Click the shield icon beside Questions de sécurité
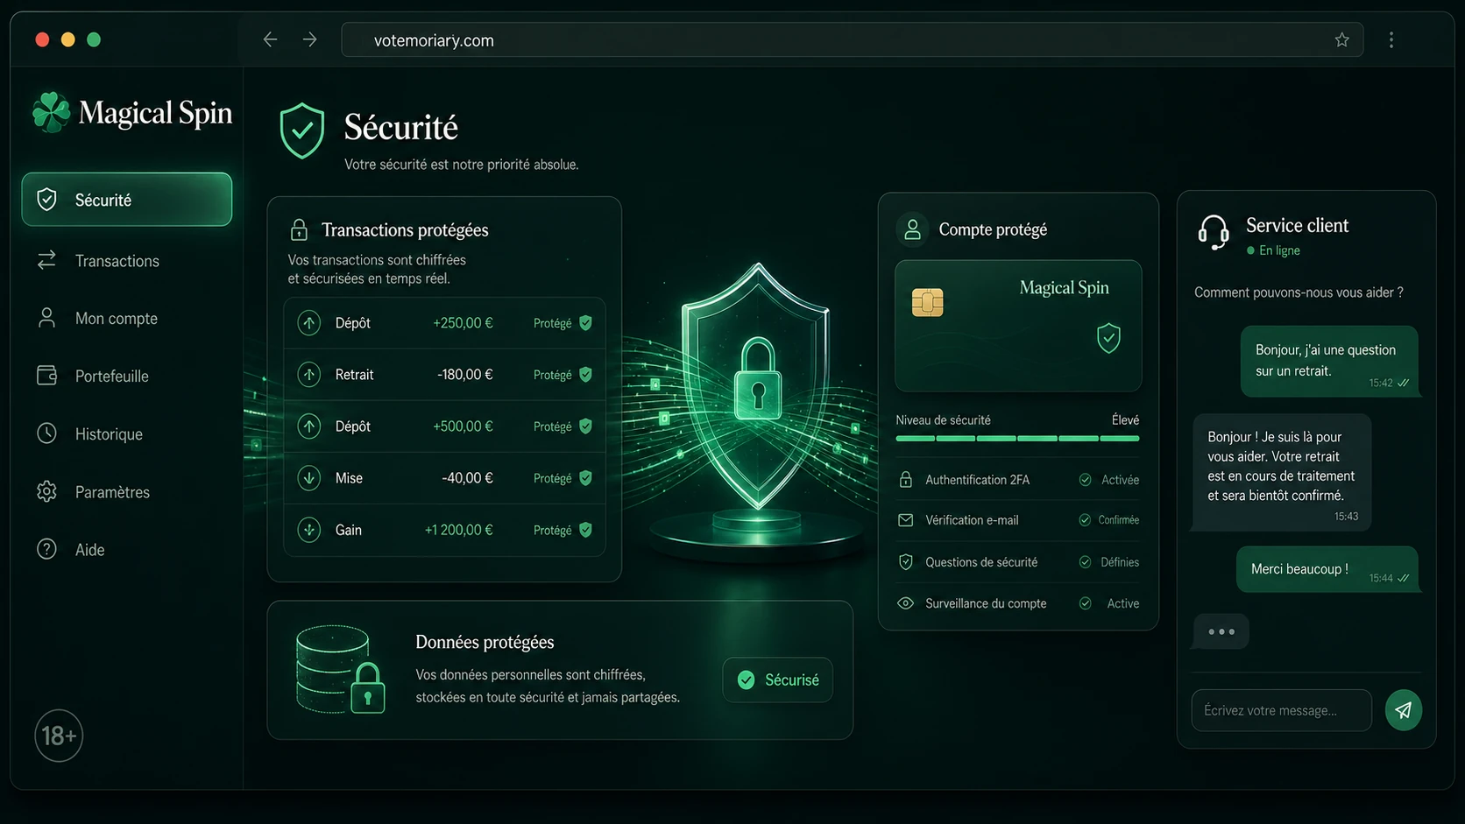The height and width of the screenshot is (824, 1465). pos(906,562)
